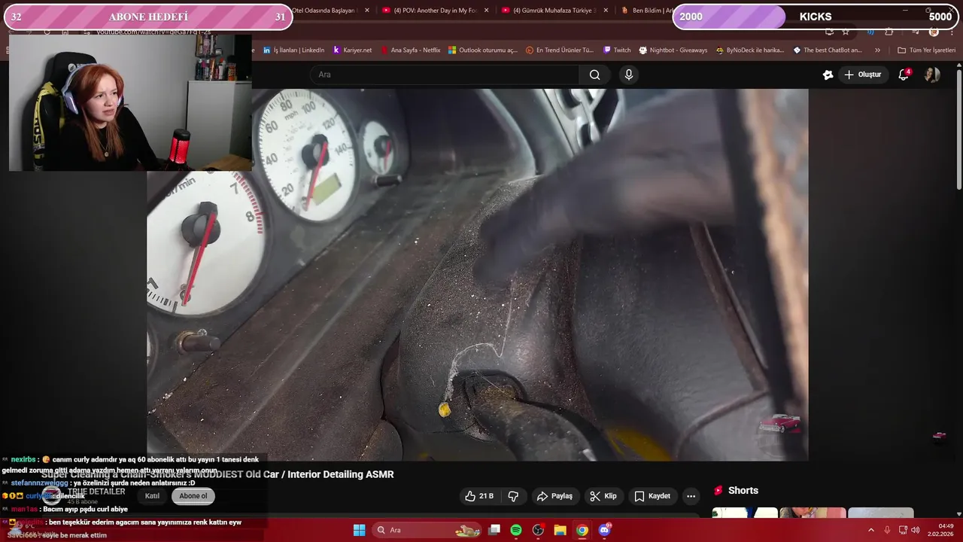The height and width of the screenshot is (542, 963).
Task: Save video with Kaydet button
Action: click(x=652, y=496)
